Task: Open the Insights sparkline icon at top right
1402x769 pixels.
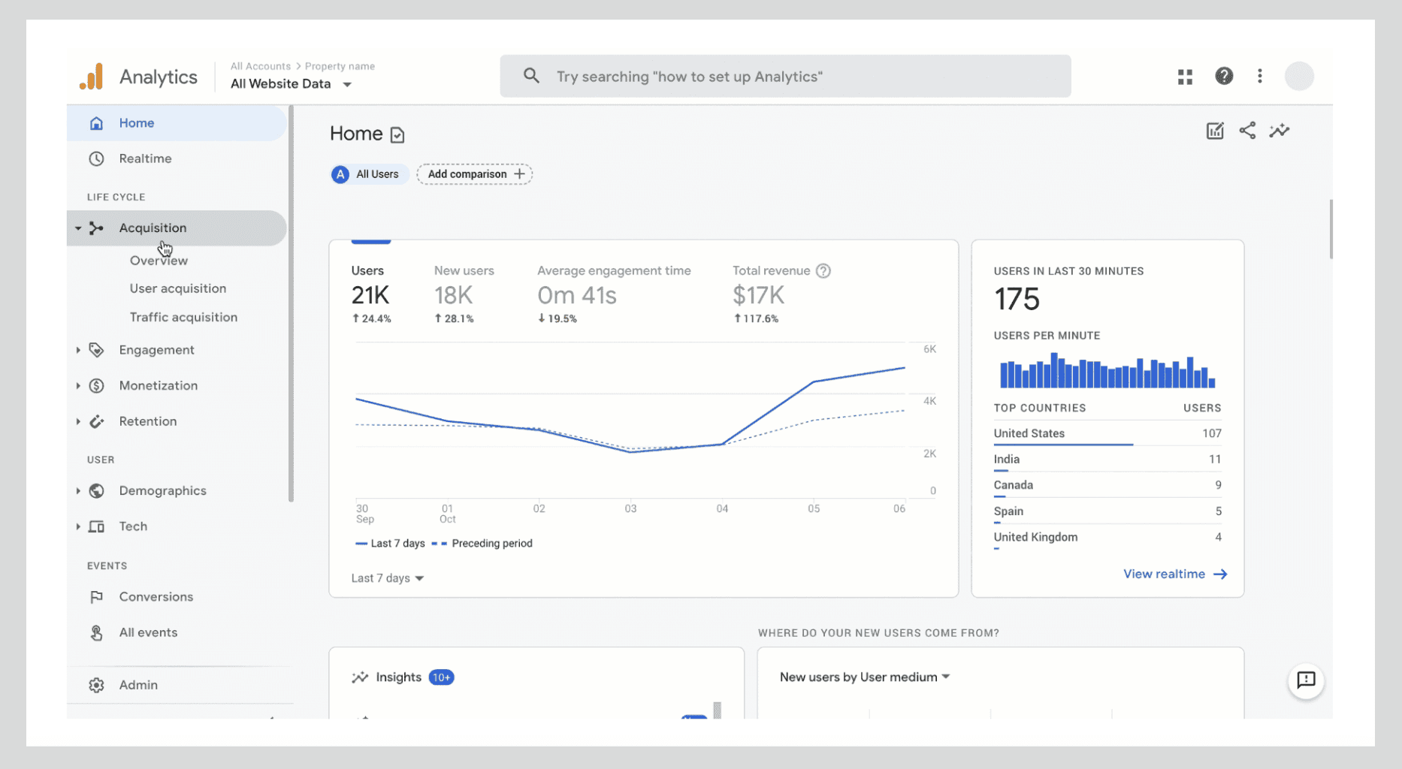Action: pos(1280,131)
